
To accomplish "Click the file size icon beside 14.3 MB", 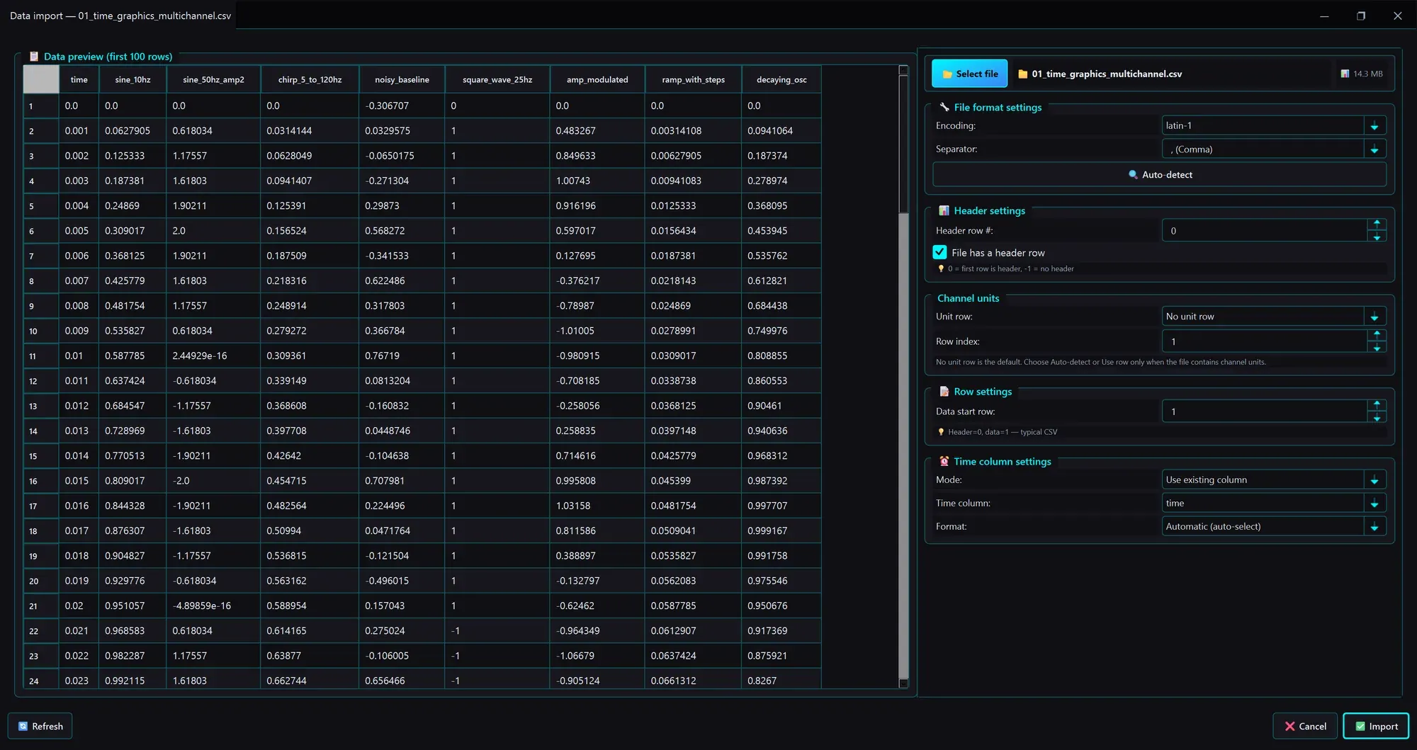I will (1345, 74).
